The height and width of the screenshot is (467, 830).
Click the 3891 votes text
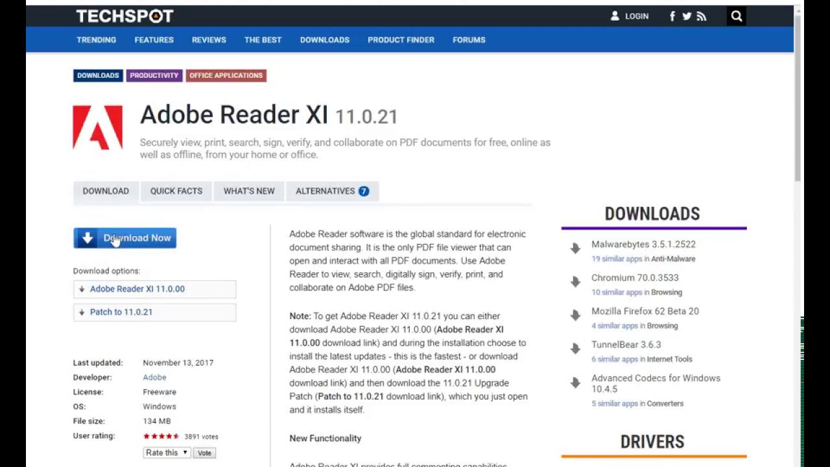pos(201,437)
